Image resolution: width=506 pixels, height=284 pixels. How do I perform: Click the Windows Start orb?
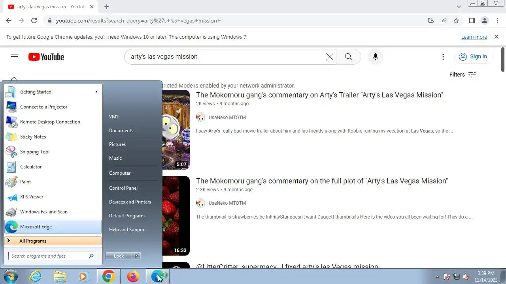[x=10, y=277]
